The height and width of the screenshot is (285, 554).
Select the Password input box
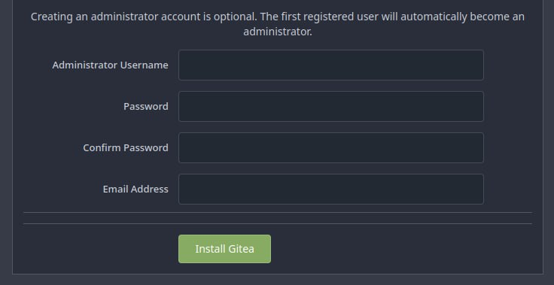[x=331, y=106]
